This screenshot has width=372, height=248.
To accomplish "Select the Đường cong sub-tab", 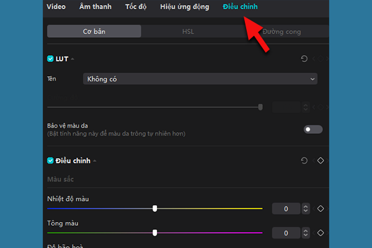I will click(283, 31).
